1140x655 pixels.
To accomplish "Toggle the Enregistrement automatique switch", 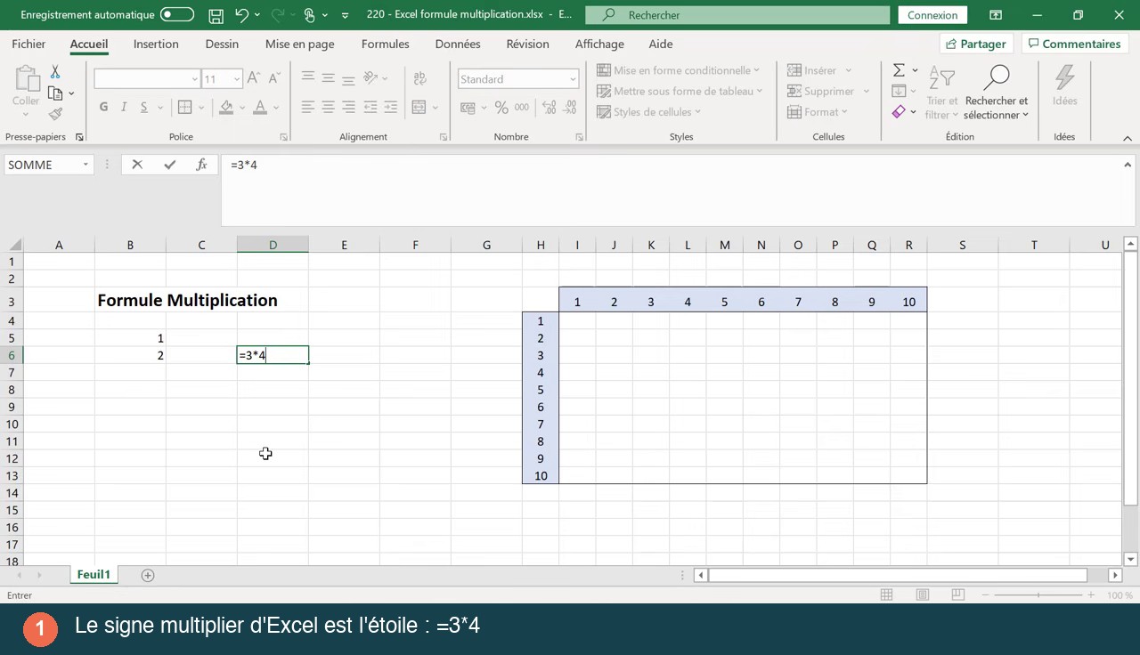I will coord(177,15).
